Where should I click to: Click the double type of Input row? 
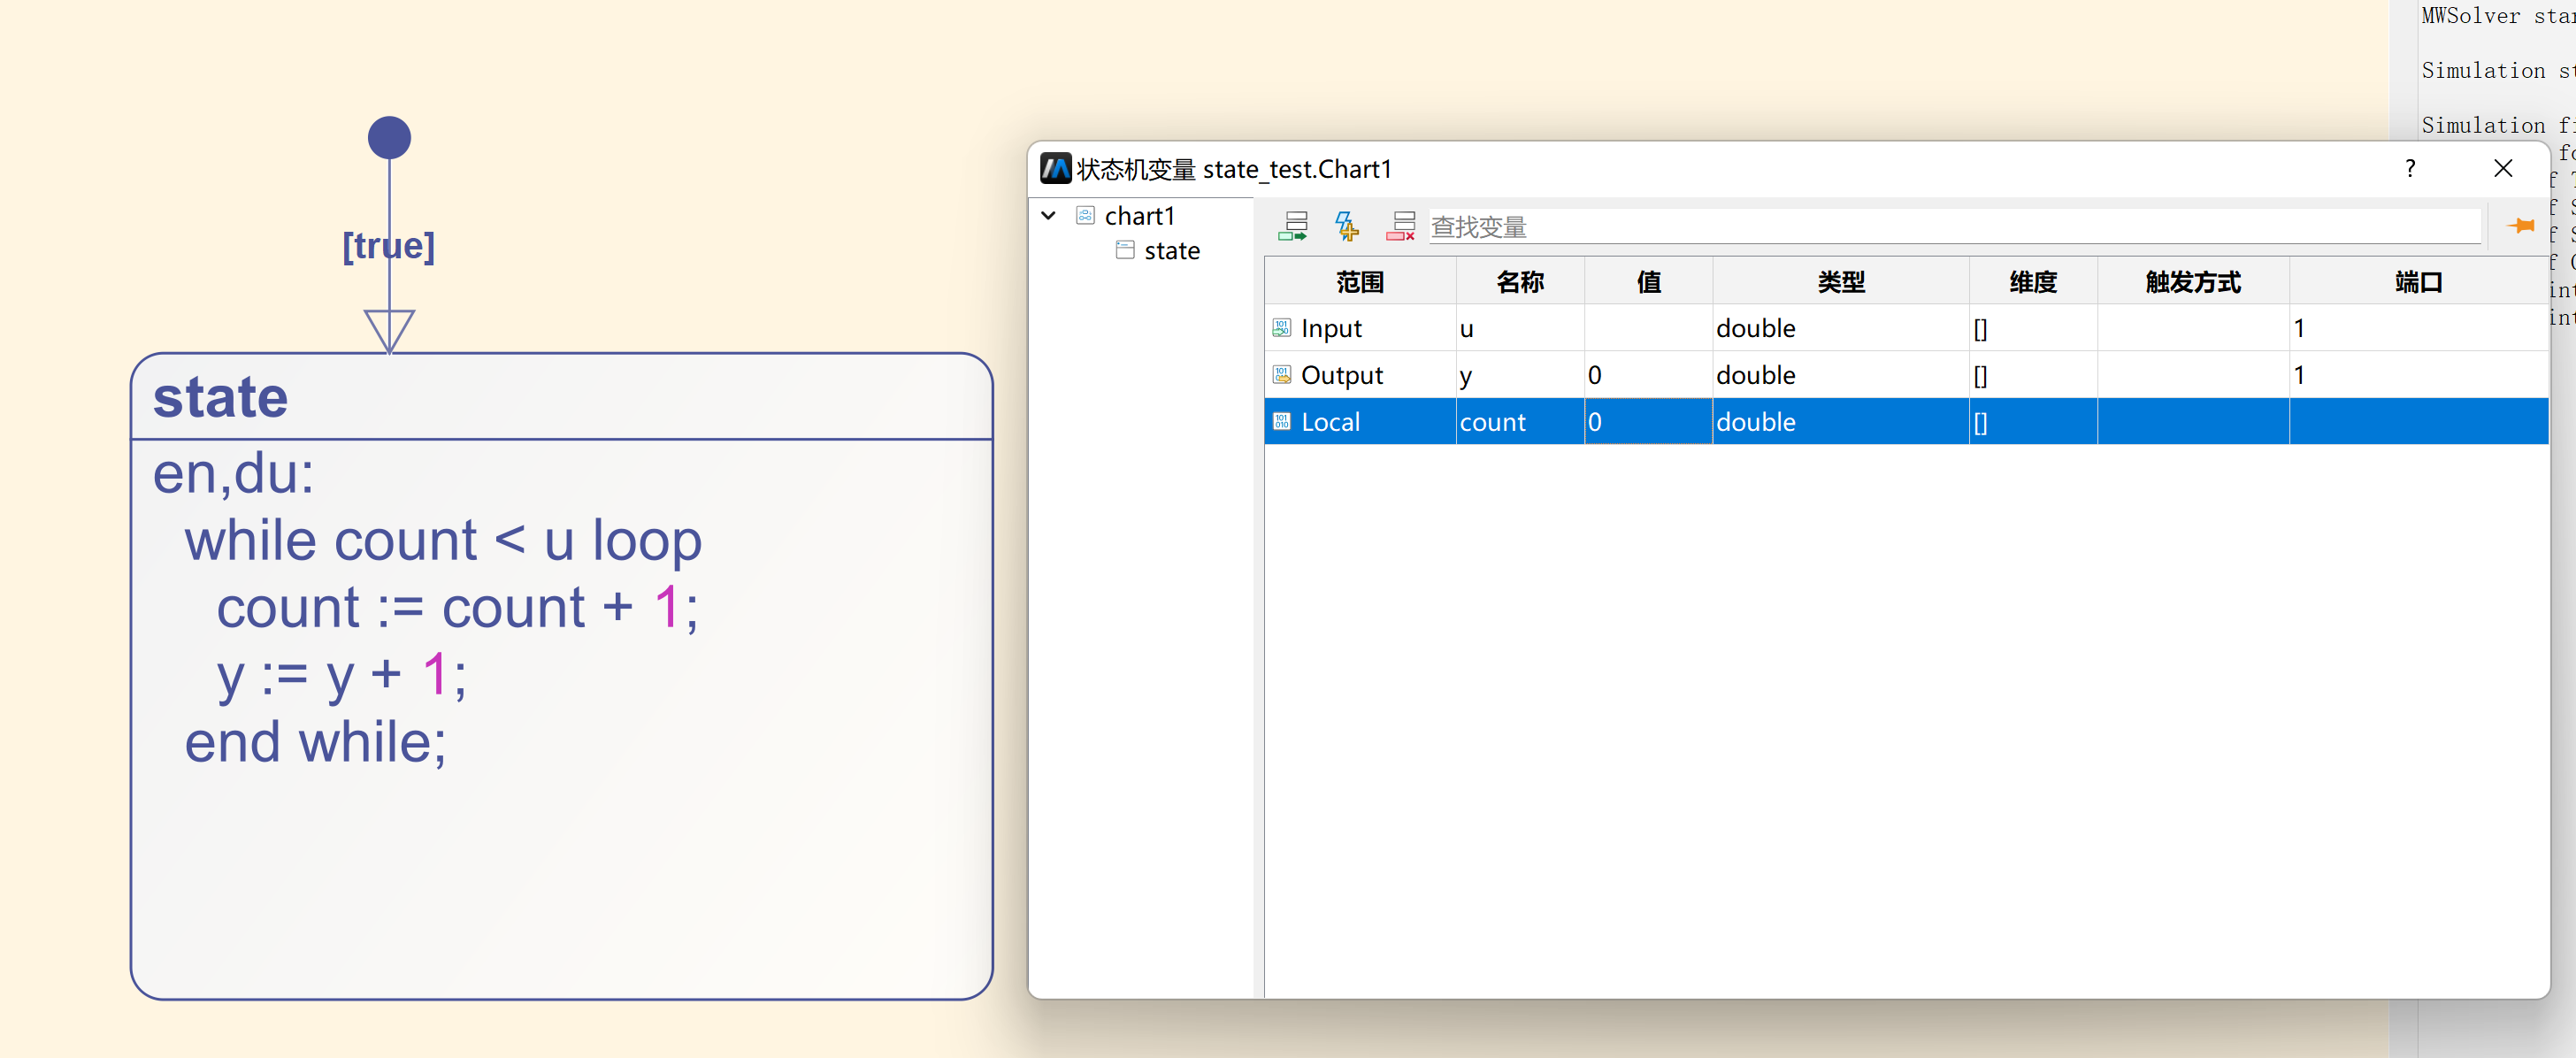[x=1841, y=328]
